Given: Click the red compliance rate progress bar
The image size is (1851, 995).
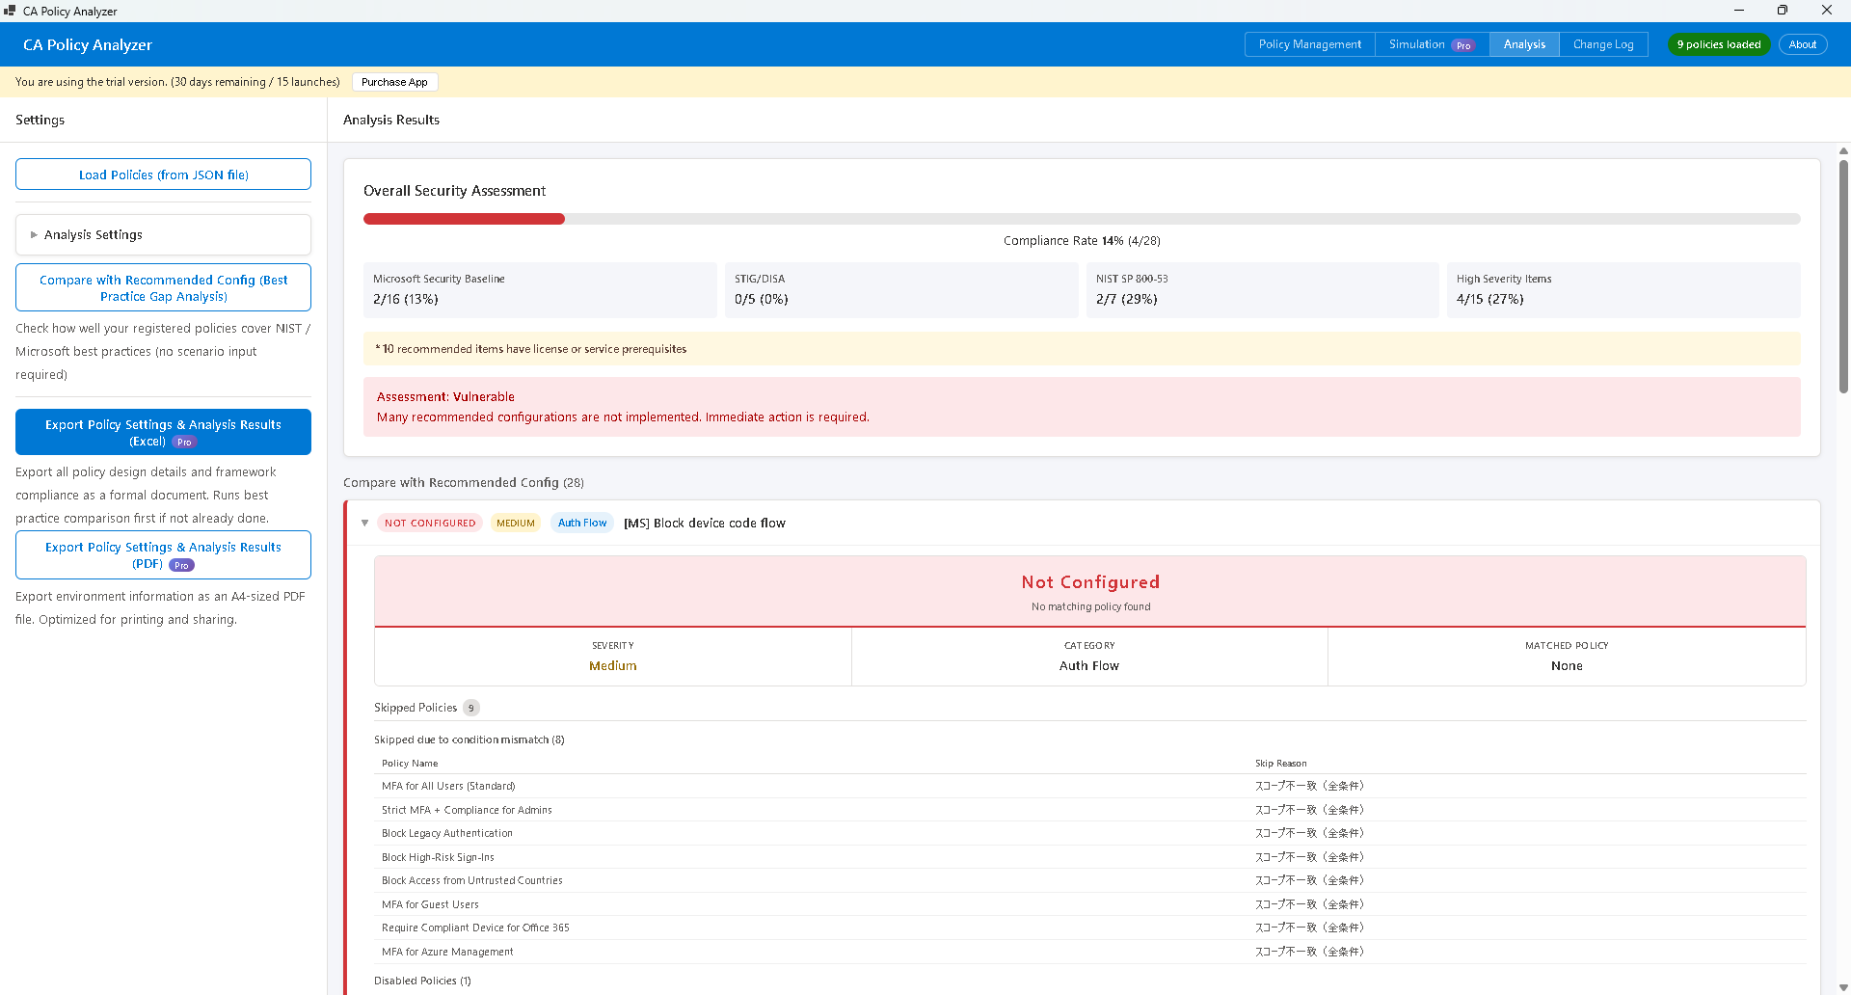Looking at the screenshot, I should (464, 219).
